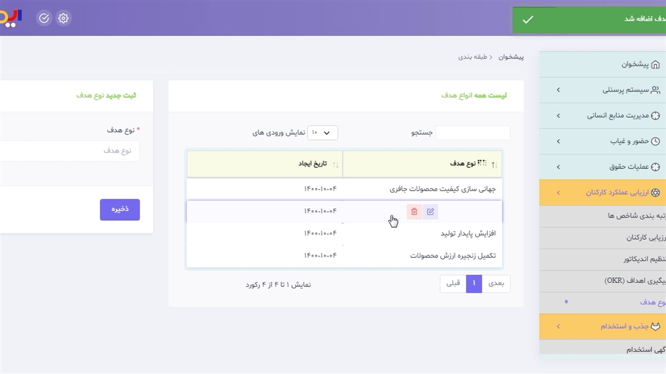Click the checkmark circle icon in header
666x374 pixels.
[44, 18]
